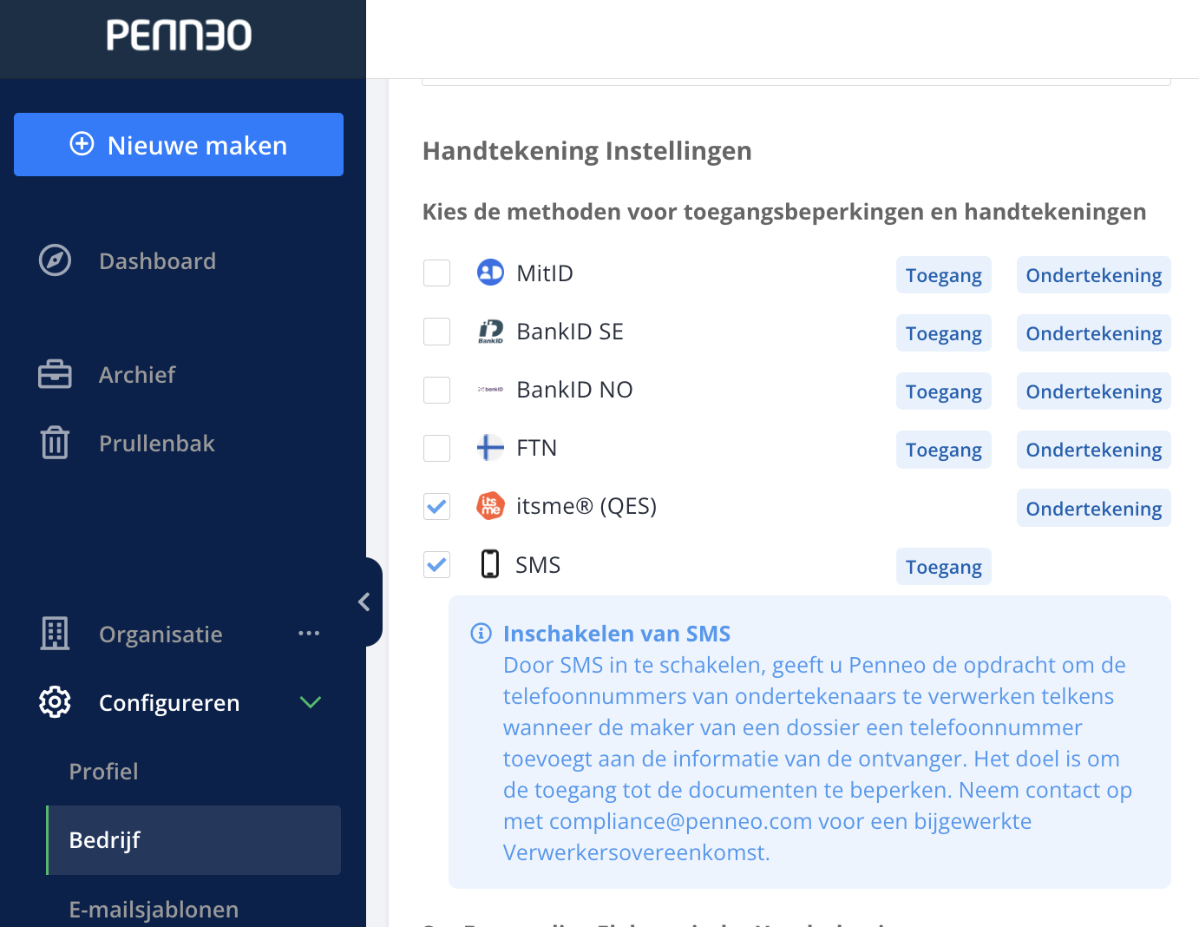
Task: Click the Nieuwe maken button
Action: point(179,144)
